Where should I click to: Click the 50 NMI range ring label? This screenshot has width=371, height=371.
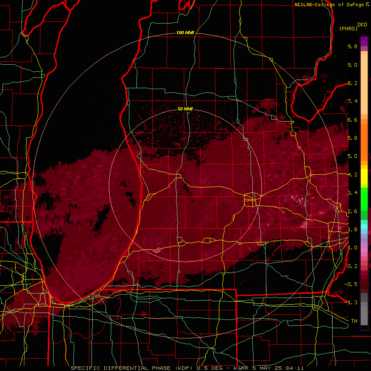pos(185,109)
